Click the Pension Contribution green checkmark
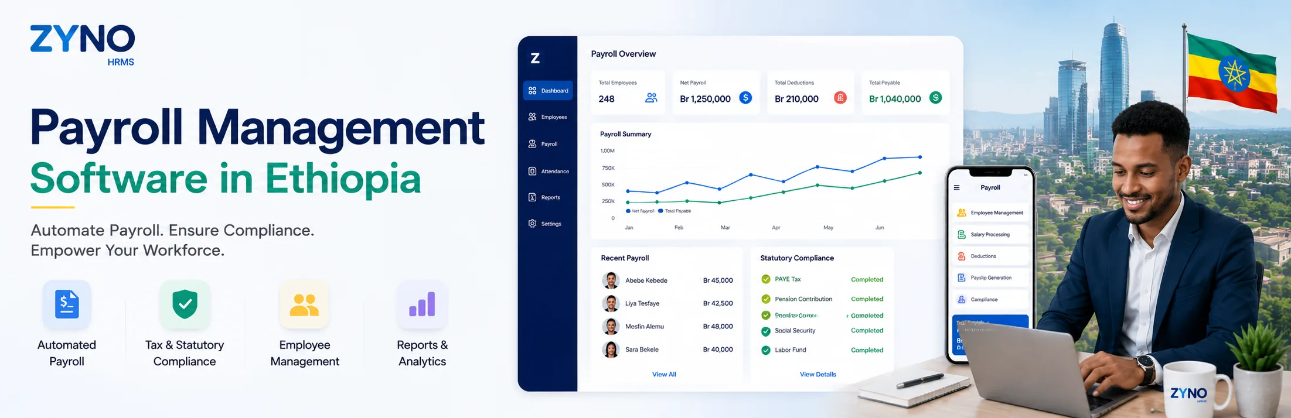 [766, 299]
